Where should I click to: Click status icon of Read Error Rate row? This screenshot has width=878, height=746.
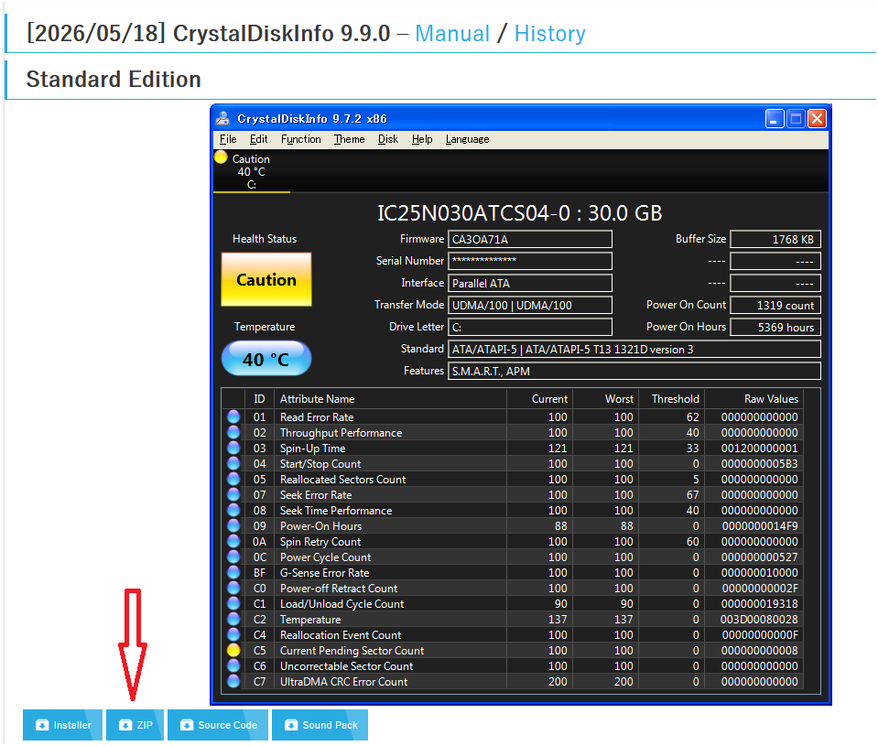[233, 416]
